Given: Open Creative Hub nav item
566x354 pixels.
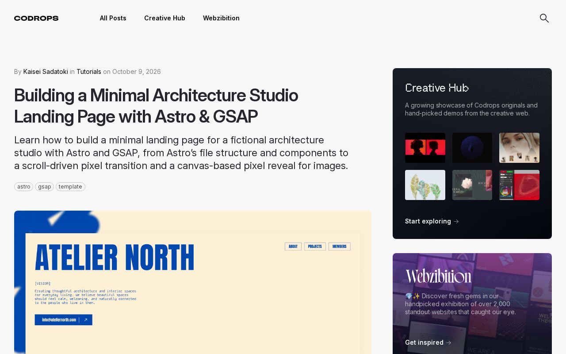Looking at the screenshot, I should click(x=164, y=18).
